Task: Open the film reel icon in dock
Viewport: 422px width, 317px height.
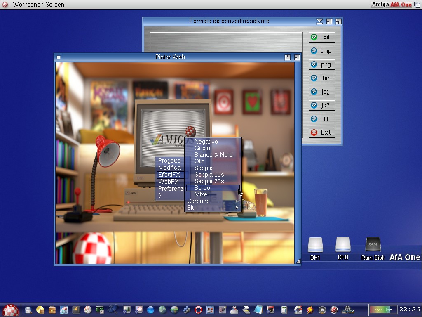Action: [348, 310]
